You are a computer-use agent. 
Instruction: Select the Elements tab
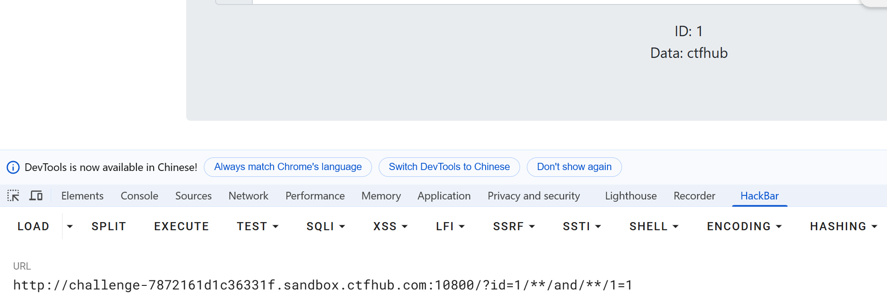pyautogui.click(x=82, y=196)
